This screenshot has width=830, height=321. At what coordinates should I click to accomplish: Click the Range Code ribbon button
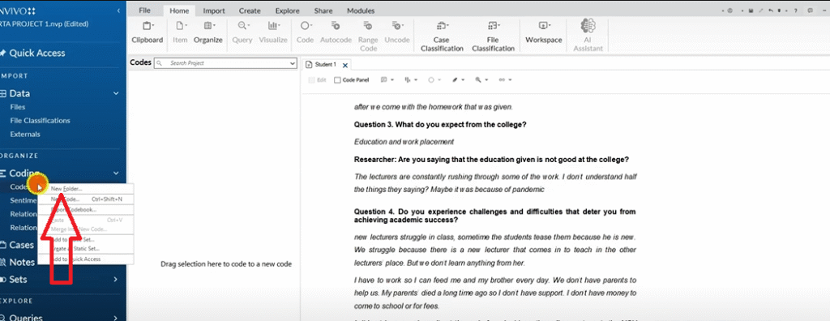(368, 36)
